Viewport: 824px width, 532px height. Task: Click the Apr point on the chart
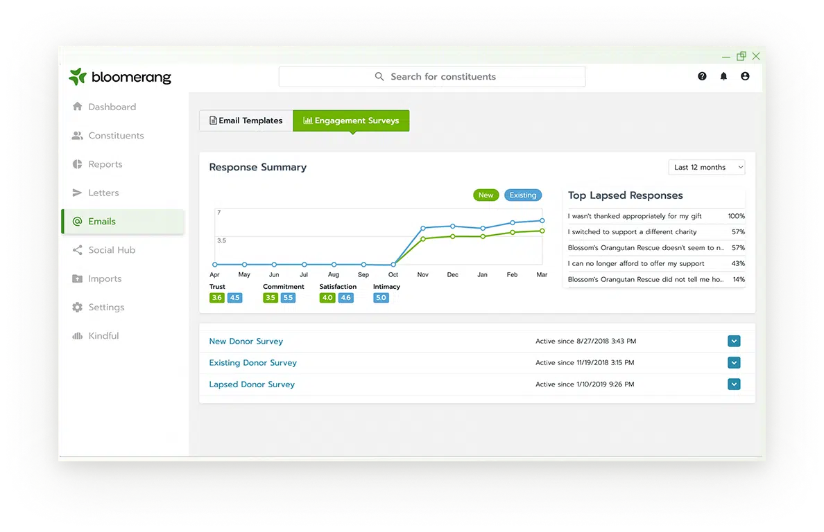coord(215,265)
